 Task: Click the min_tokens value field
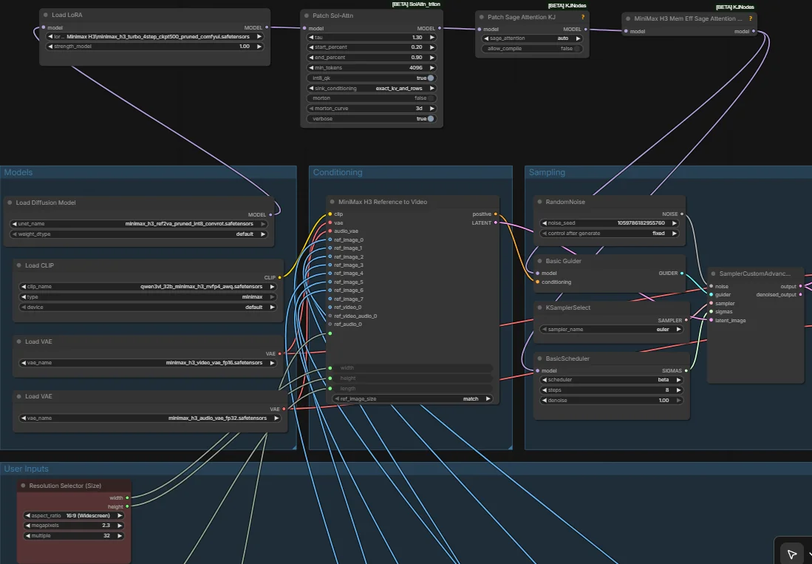(x=372, y=68)
